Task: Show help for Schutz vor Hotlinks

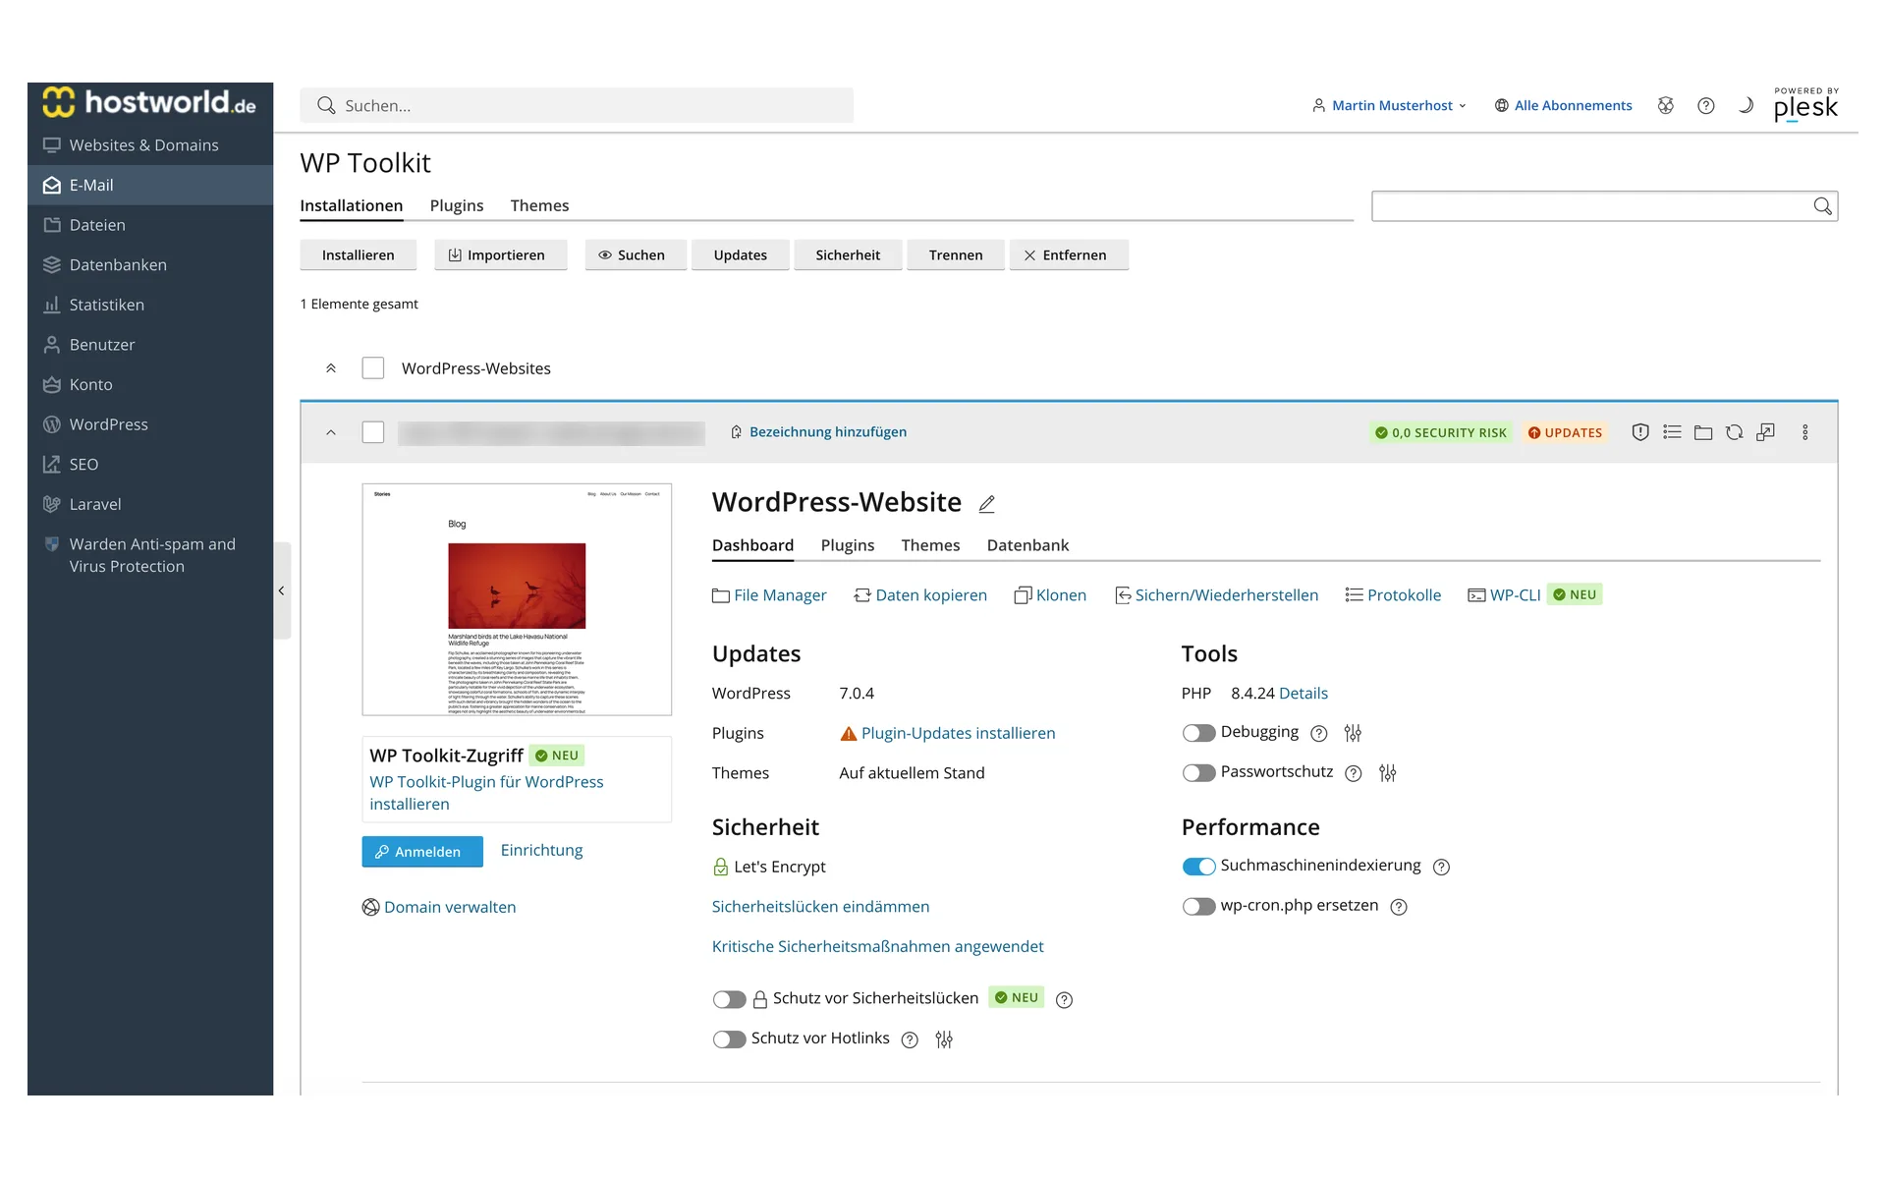Action: point(910,1039)
